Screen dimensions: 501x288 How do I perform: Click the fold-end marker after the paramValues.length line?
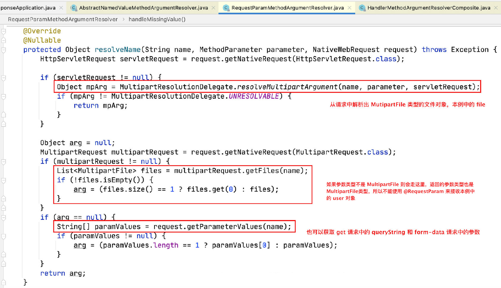[x=4, y=254]
